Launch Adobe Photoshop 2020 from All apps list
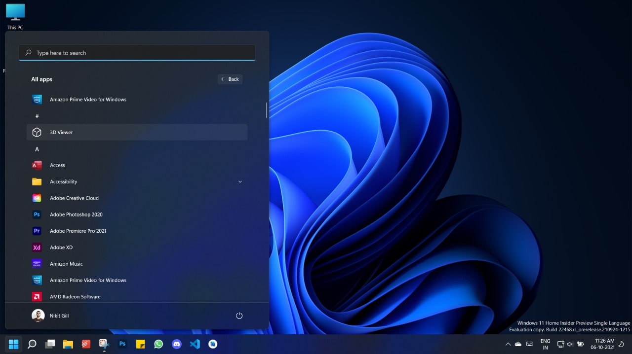Viewport: 632px width, 354px height. pos(137,214)
